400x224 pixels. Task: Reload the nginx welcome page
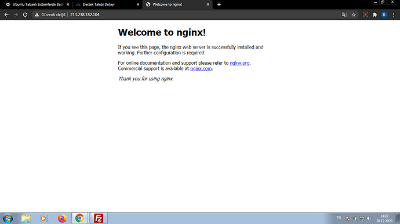[25, 15]
